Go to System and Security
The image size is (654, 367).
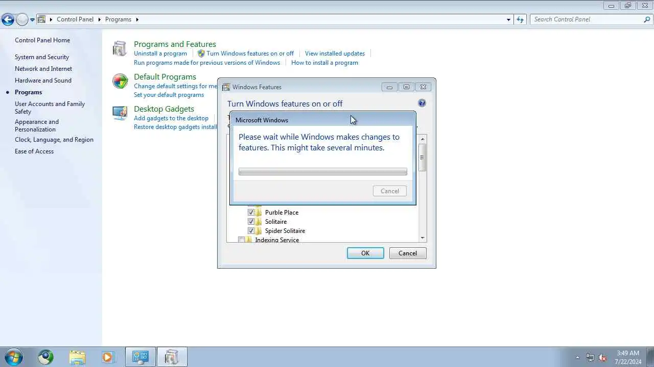pos(42,57)
